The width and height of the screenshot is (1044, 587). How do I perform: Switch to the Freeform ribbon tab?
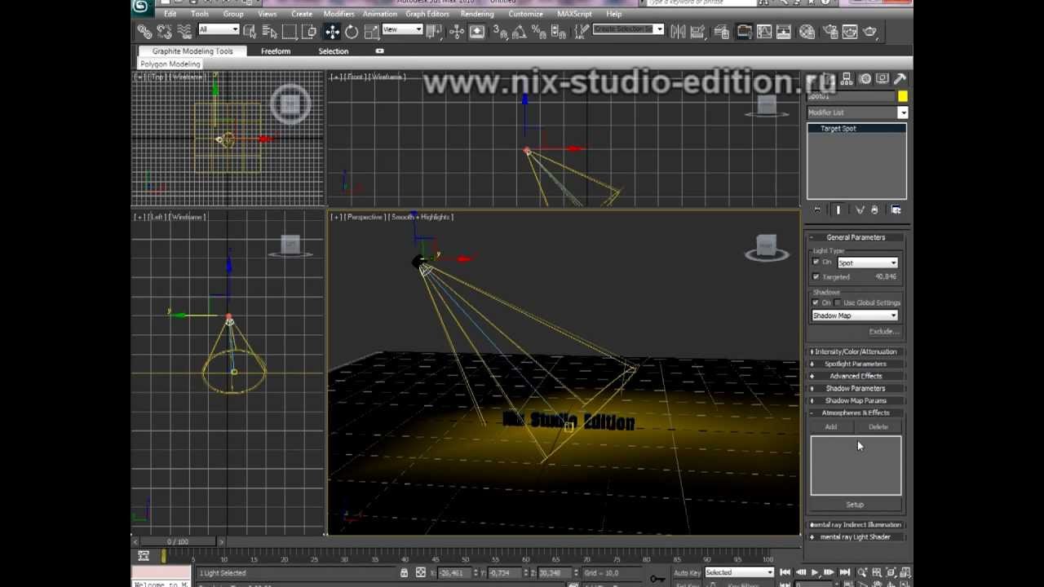pos(276,51)
